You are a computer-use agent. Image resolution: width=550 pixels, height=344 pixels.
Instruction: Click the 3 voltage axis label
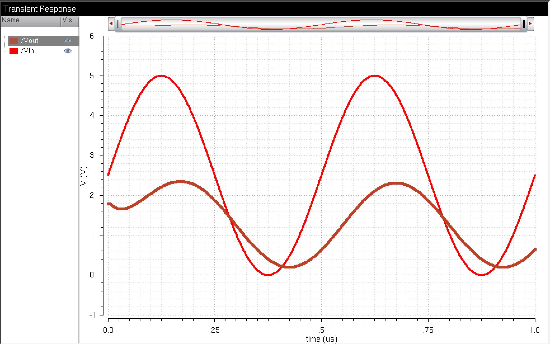click(x=92, y=155)
